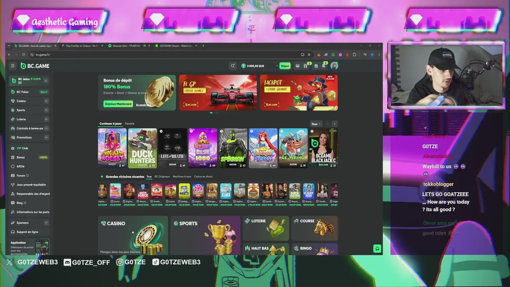Expand the Contrats à terme sidebar section
The width and height of the screenshot is (510, 287).
[46, 128]
